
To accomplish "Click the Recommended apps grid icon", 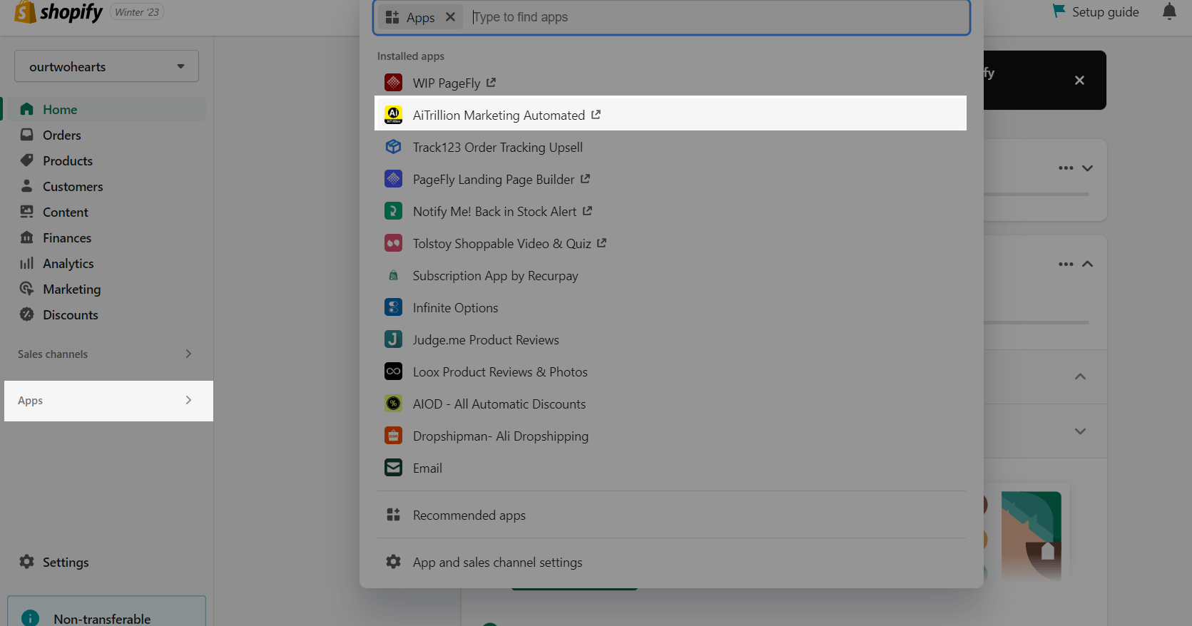I will pos(393,515).
